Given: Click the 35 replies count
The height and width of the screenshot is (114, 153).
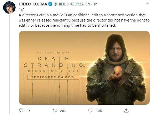Looking at the screenshot, I should pos(28,111).
